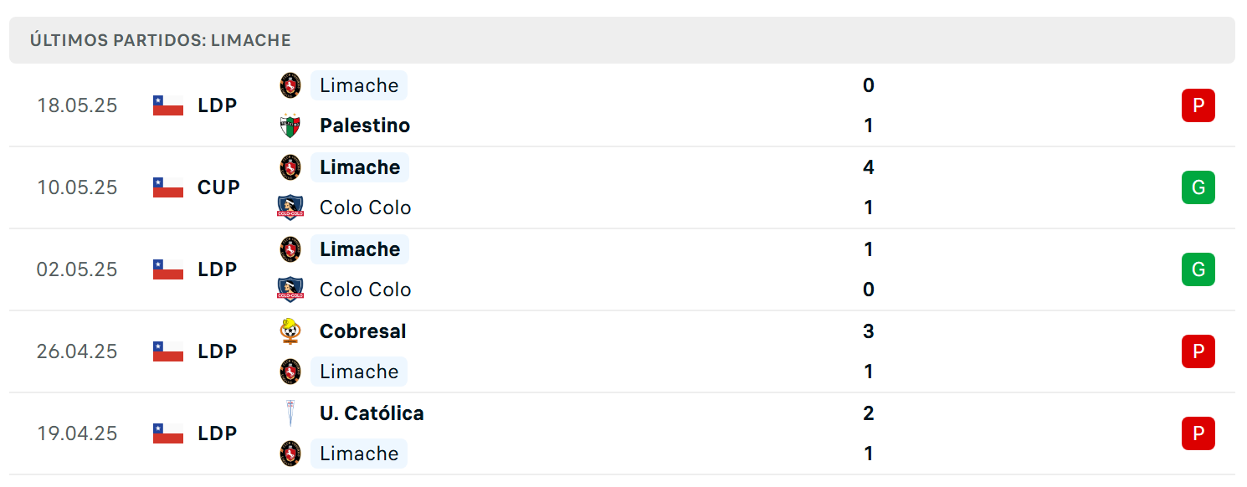Click the green G badge for the 02.05.25 match

pyautogui.click(x=1198, y=269)
